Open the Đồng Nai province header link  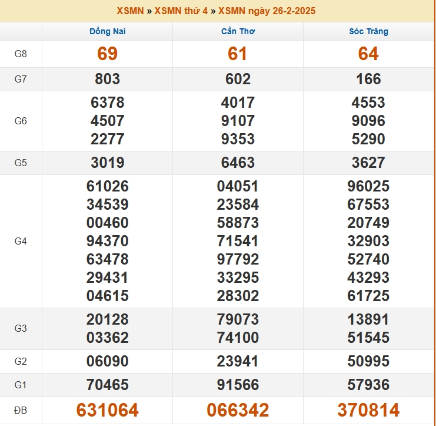[108, 31]
